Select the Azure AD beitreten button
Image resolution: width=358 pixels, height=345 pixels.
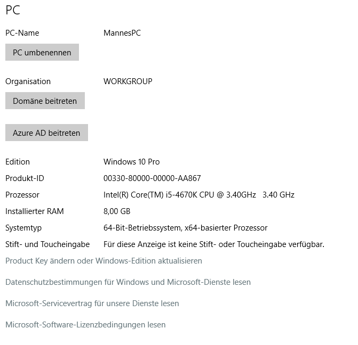click(46, 133)
